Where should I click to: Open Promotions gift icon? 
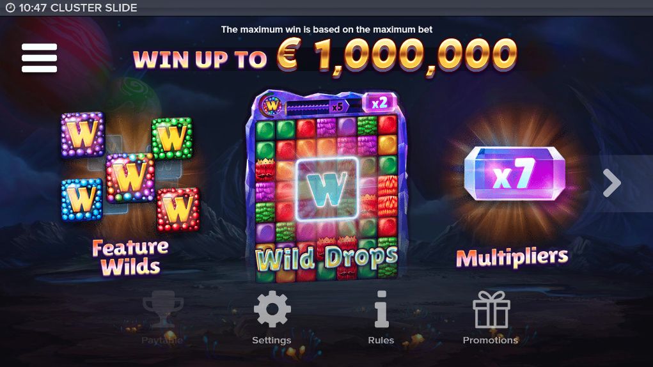tap(491, 309)
